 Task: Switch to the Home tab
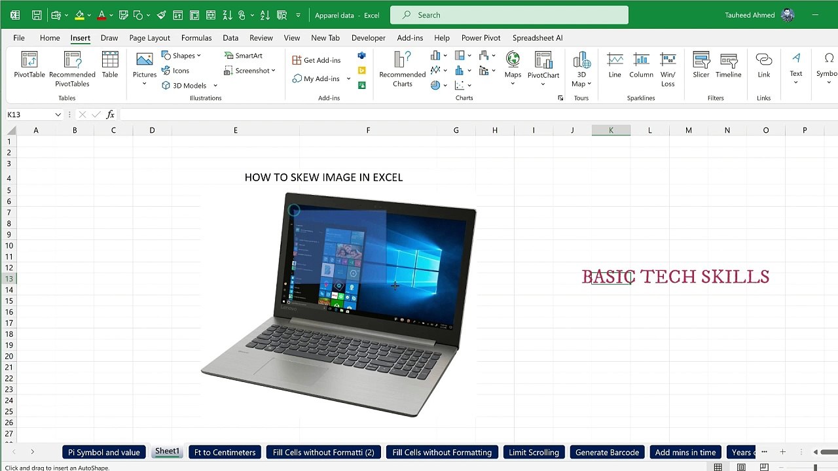pyautogui.click(x=50, y=38)
